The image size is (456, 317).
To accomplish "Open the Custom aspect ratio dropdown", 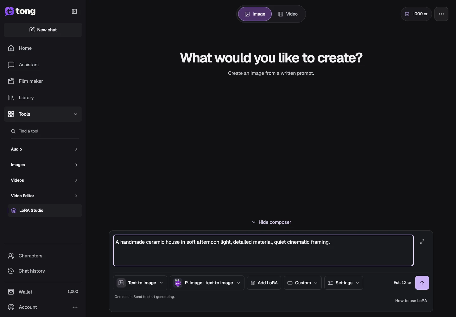I will [x=303, y=283].
